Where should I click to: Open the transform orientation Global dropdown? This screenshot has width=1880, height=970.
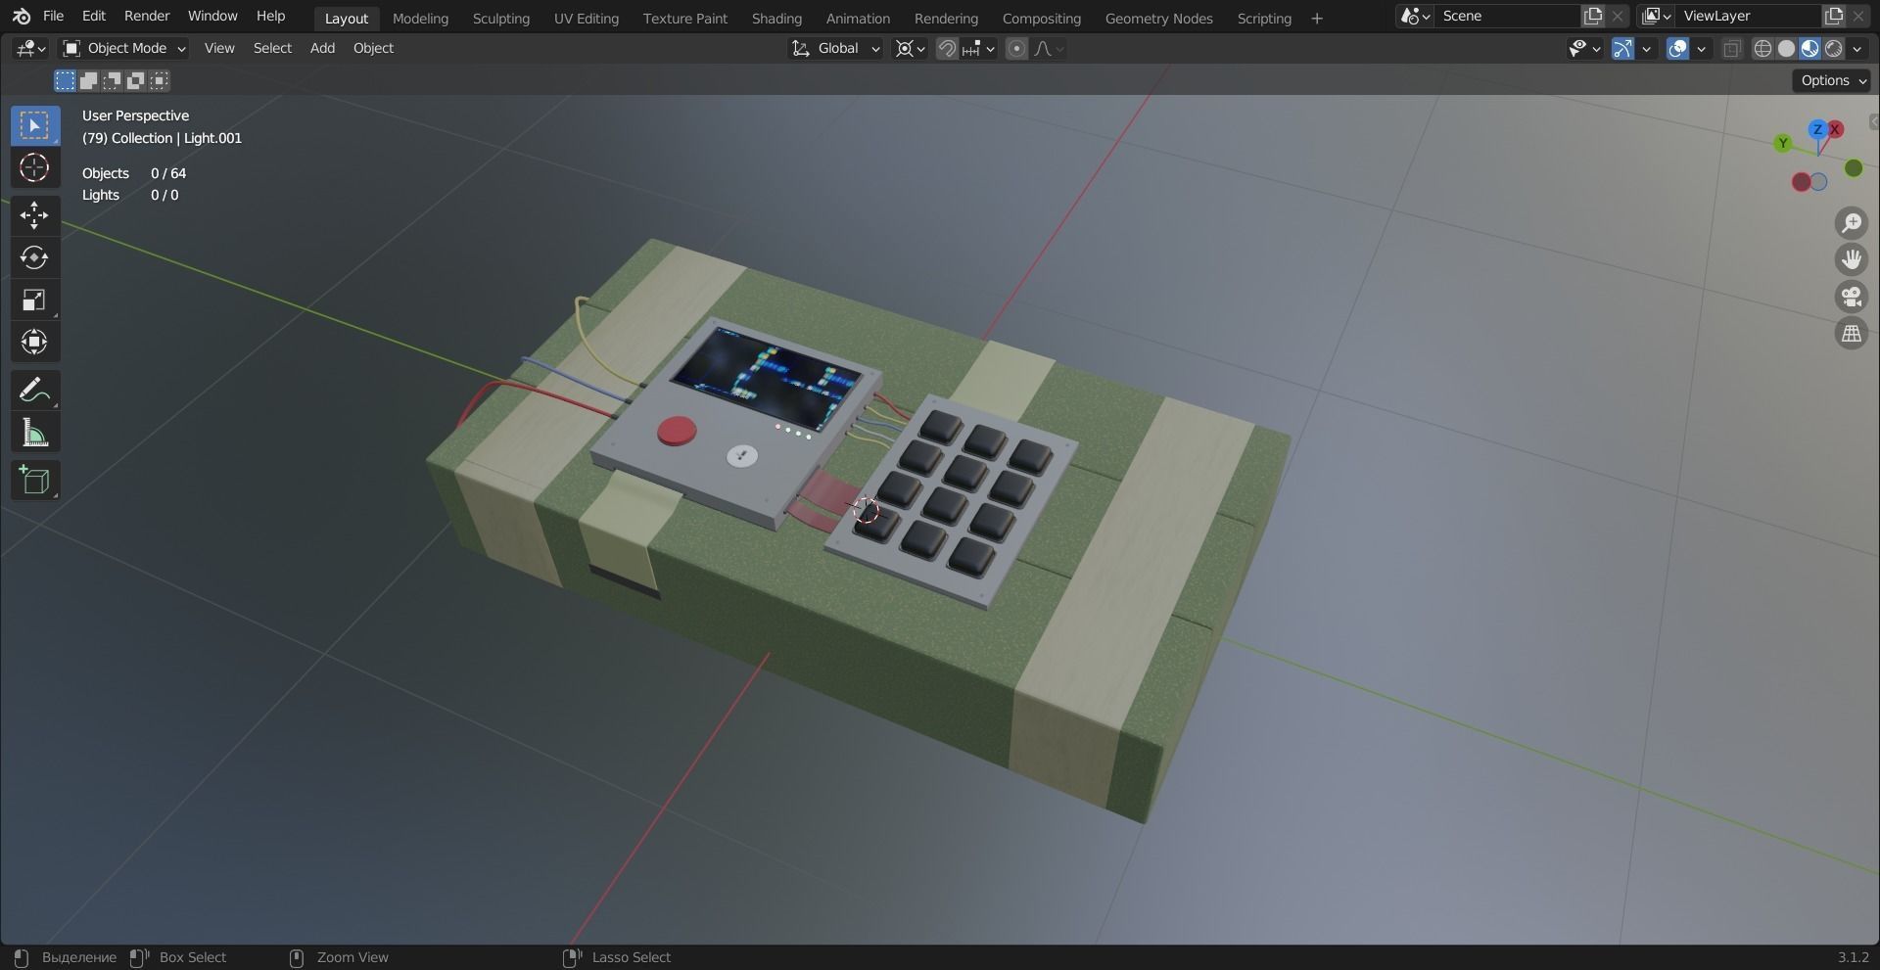tap(834, 48)
